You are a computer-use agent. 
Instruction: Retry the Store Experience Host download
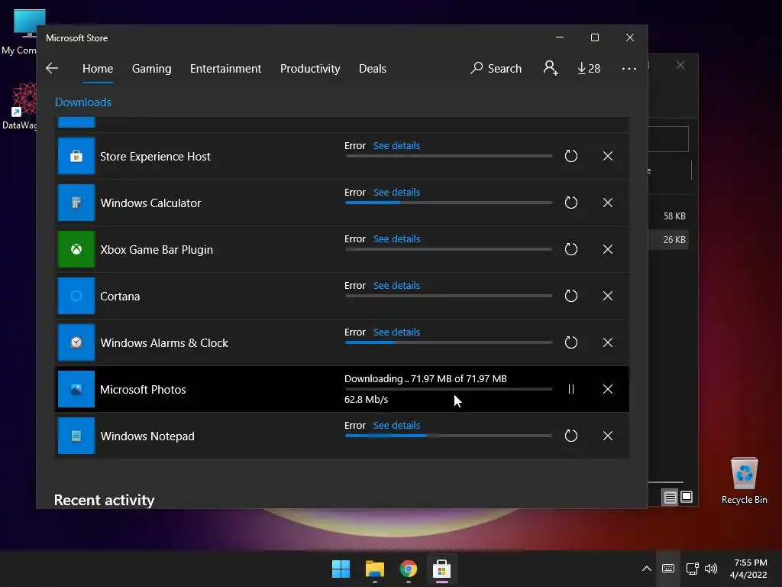pyautogui.click(x=571, y=156)
